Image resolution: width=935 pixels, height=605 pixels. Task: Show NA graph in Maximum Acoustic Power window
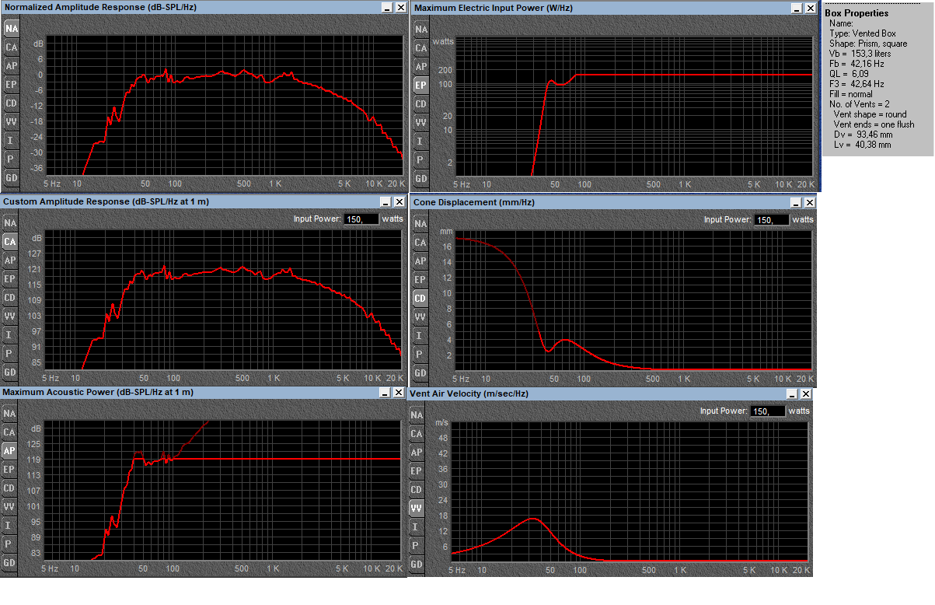tap(9, 414)
